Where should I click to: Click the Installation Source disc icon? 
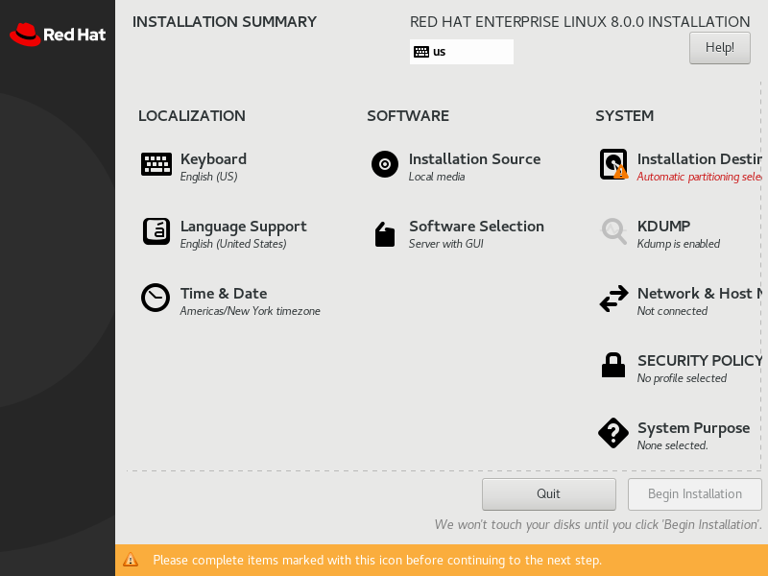385,164
